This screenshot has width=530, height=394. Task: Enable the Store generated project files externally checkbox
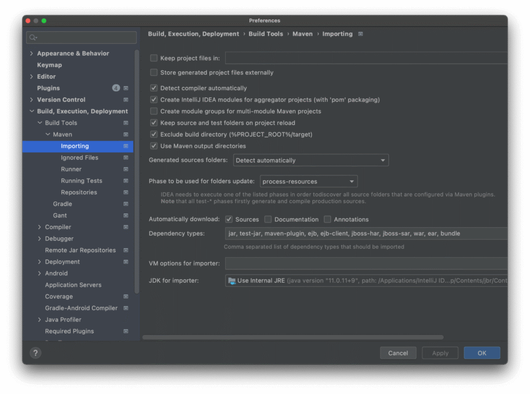click(153, 73)
